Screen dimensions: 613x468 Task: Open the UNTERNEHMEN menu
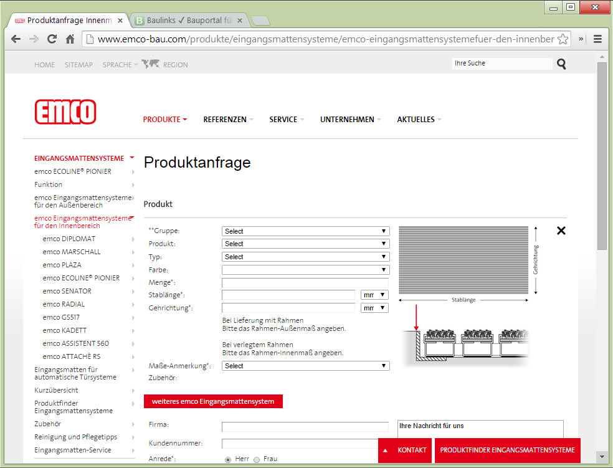350,120
